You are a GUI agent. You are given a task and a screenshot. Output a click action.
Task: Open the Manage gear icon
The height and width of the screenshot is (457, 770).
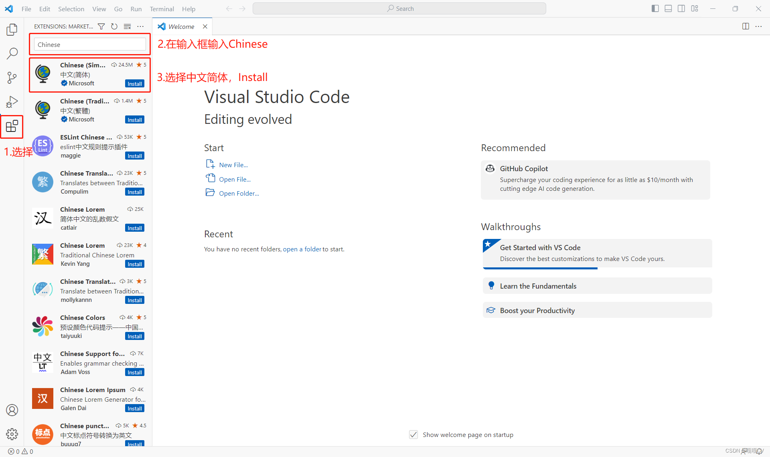[12, 434]
